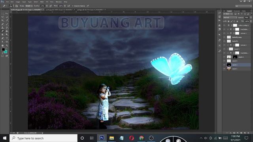
Task: Select the Lasso tool
Action: 3,17
